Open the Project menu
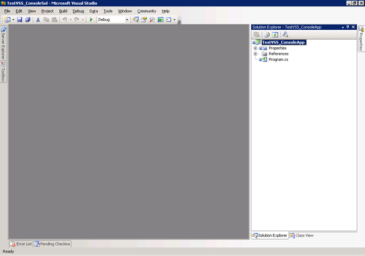Screen dimensions: 365x256 point(47,11)
